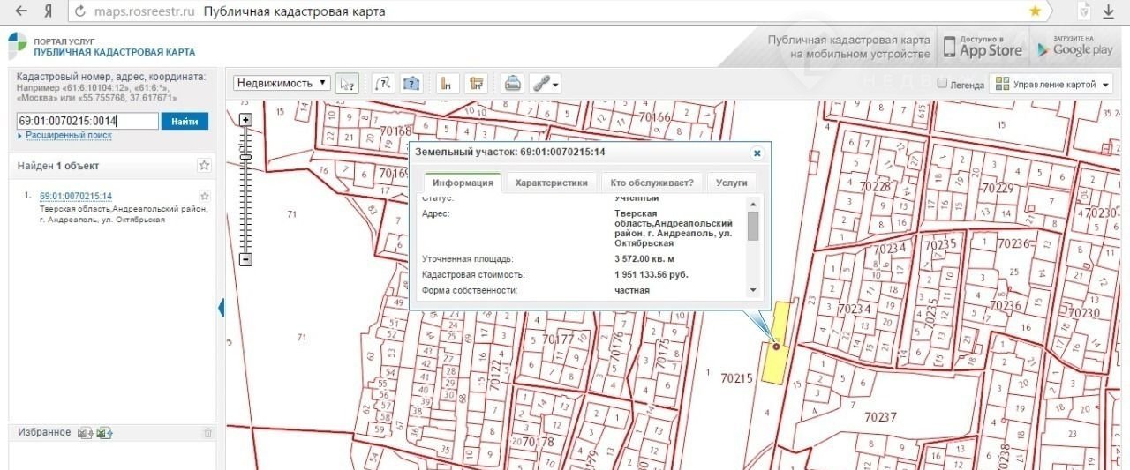
Task: Open the Кто обслуживает? tab
Action: click(x=652, y=183)
